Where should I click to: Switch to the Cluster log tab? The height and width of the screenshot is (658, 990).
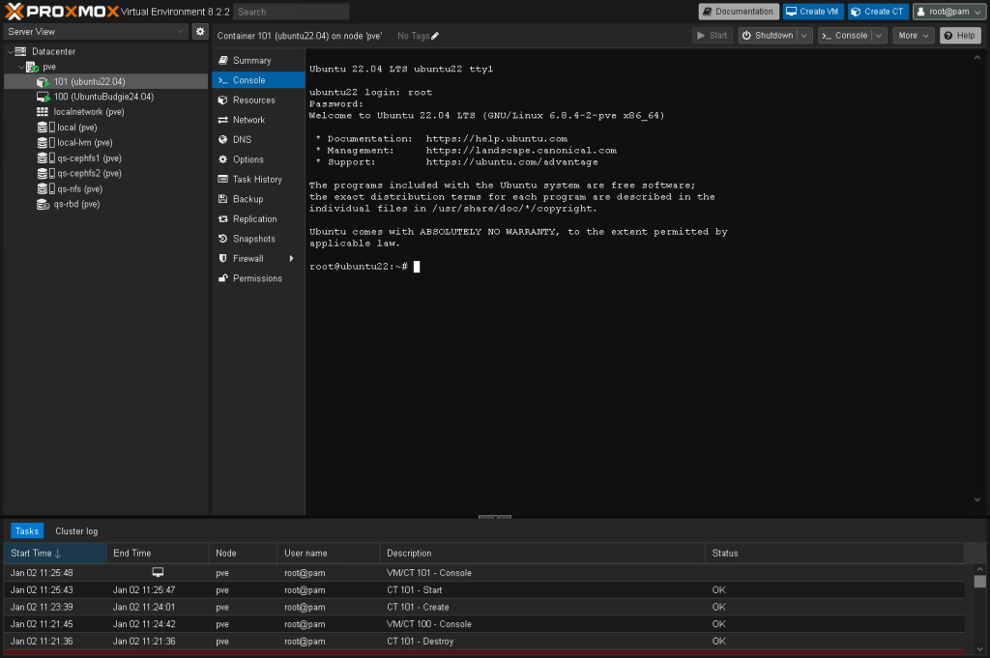76,531
